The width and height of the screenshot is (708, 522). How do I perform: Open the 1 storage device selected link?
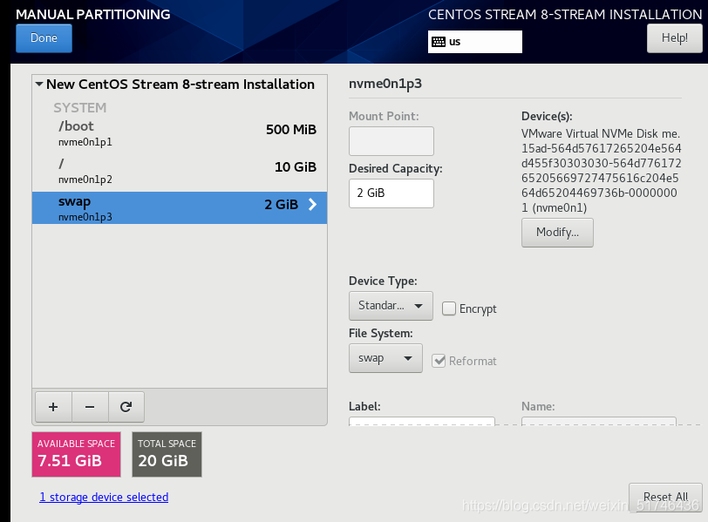pyautogui.click(x=104, y=498)
